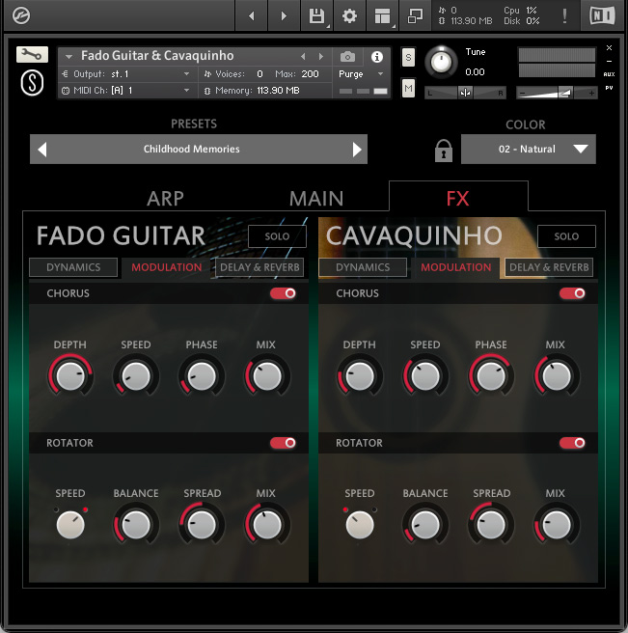Open the COLOR dropdown showing 02 - Natural
The height and width of the screenshot is (633, 628).
click(x=529, y=150)
